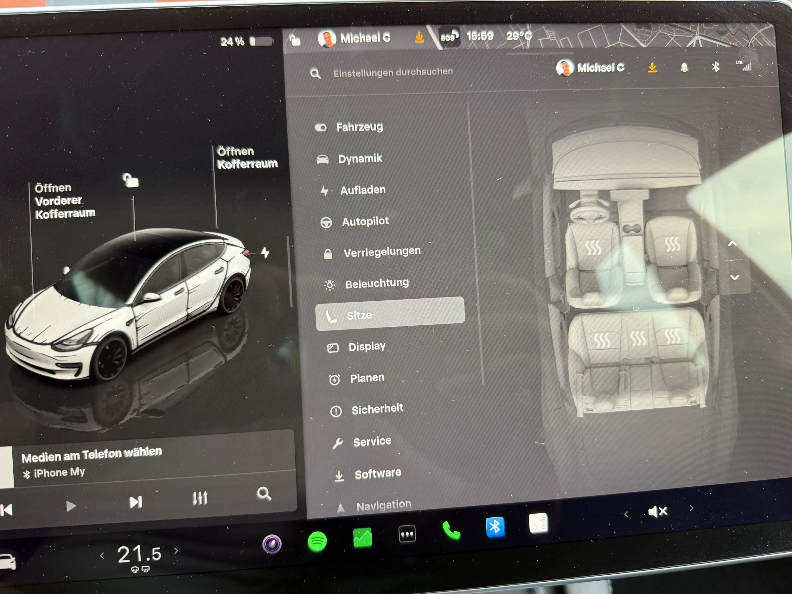The image size is (792, 594).
Task: Tap Öffnen Kofferraum to open trunk
Action: tap(247, 157)
